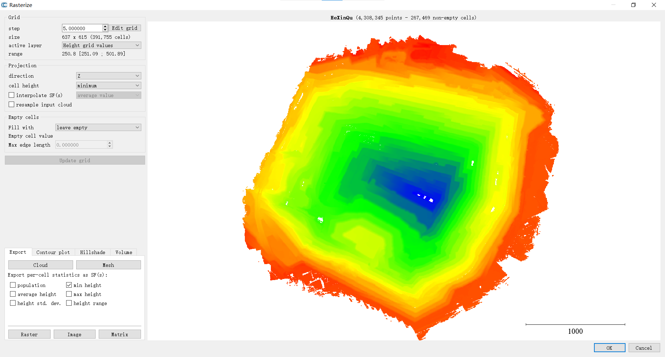
Task: Enable the resample input cloud checkbox
Action: [12, 104]
